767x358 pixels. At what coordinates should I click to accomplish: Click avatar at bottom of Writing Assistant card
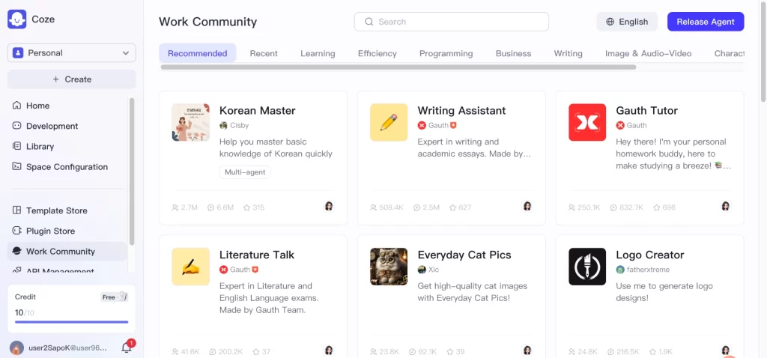(x=527, y=206)
